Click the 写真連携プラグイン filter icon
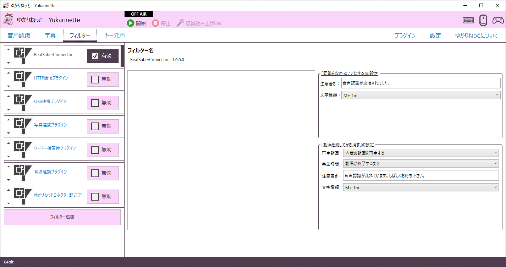506x267 pixels. click(x=23, y=126)
